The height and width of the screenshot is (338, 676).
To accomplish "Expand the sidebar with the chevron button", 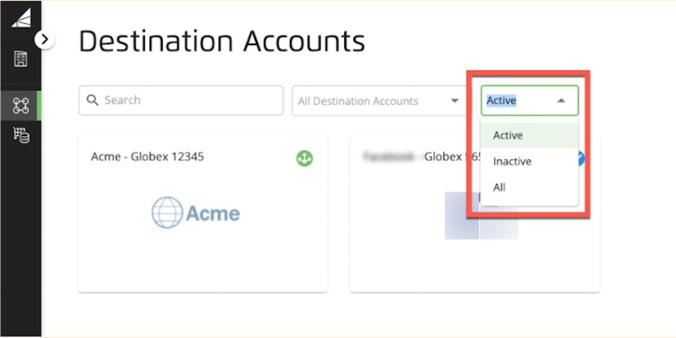I will (x=45, y=39).
